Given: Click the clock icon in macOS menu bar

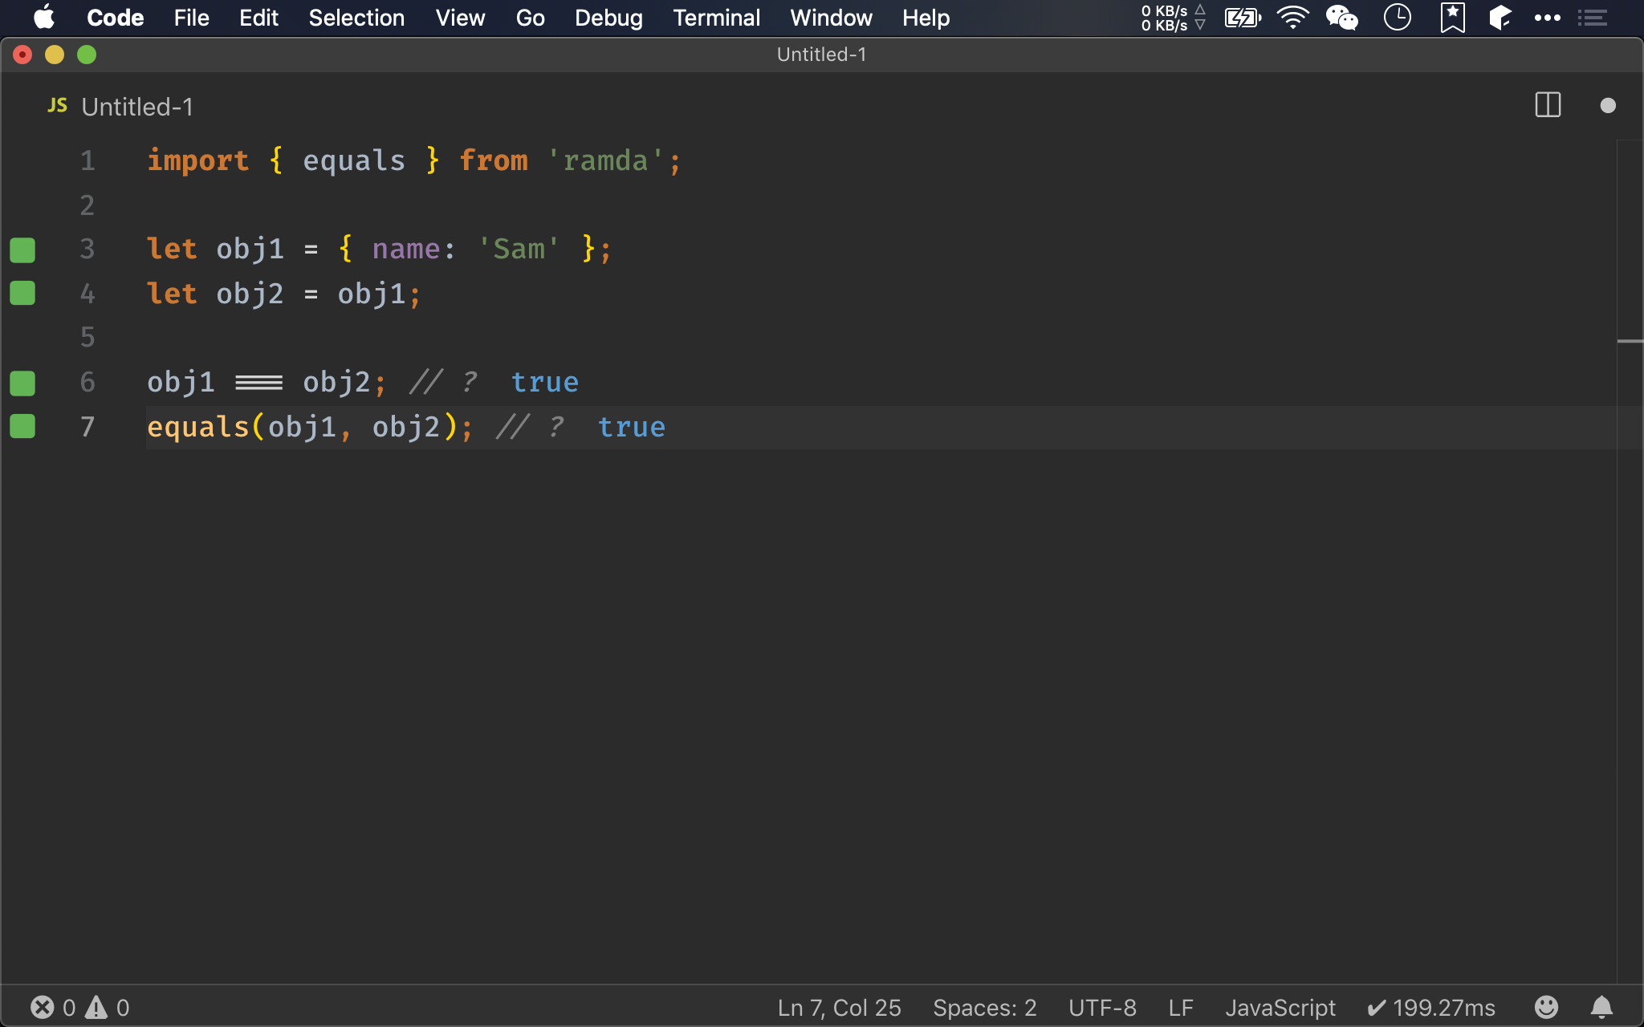Looking at the screenshot, I should coord(1397,18).
